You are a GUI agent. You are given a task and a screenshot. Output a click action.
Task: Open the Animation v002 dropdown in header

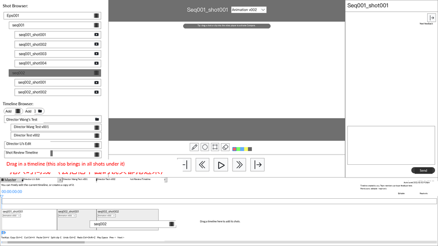(x=249, y=10)
